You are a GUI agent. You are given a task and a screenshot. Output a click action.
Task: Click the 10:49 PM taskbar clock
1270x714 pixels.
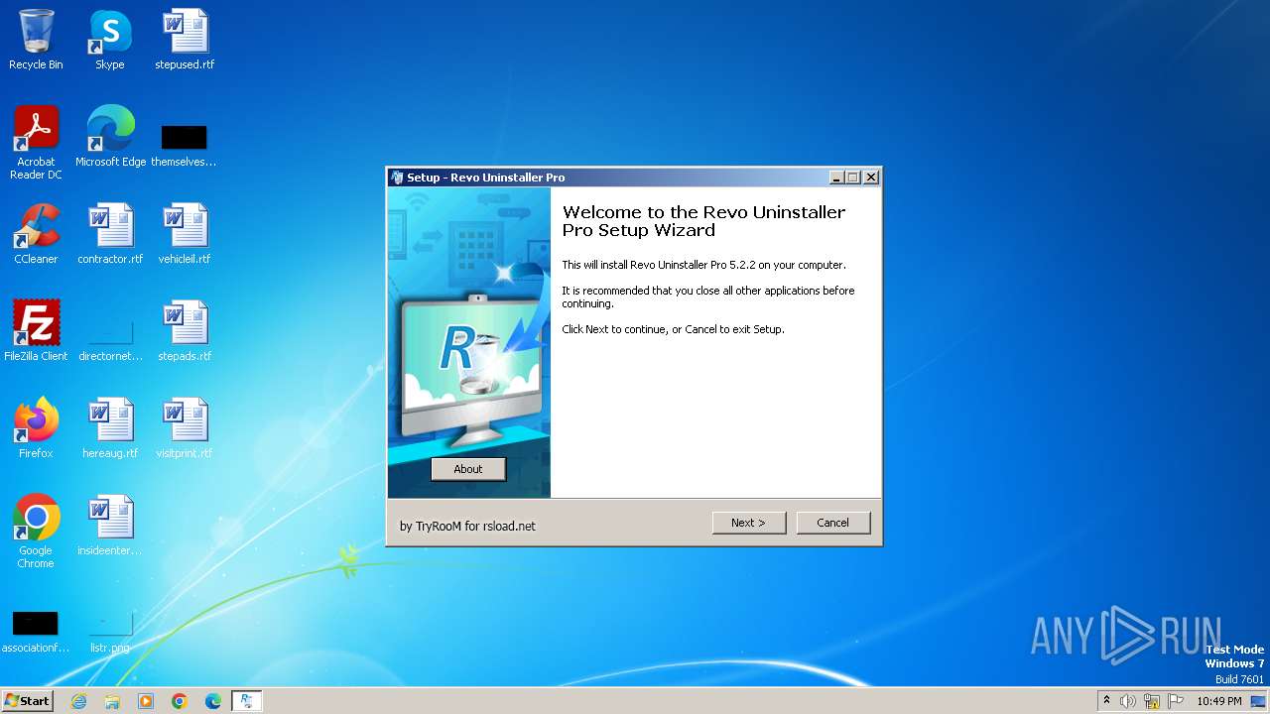point(1219,701)
